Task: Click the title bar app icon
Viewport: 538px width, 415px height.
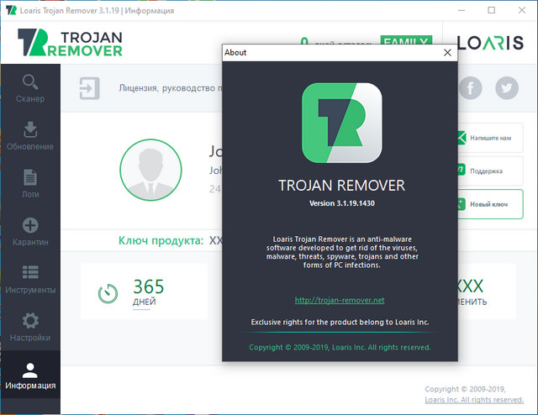Action: pos(11,10)
